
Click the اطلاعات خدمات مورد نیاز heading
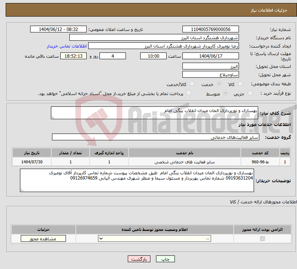coord(265,125)
